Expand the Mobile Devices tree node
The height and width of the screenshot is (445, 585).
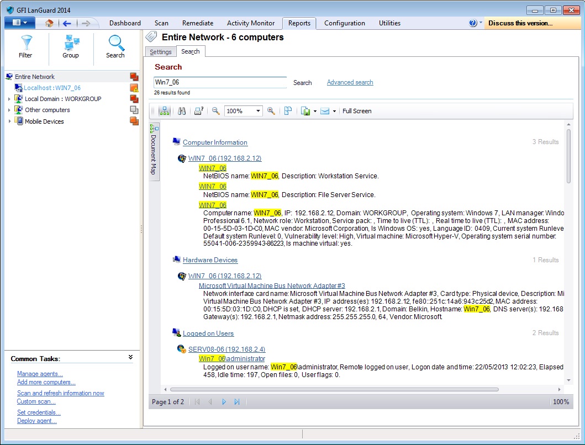(9, 121)
